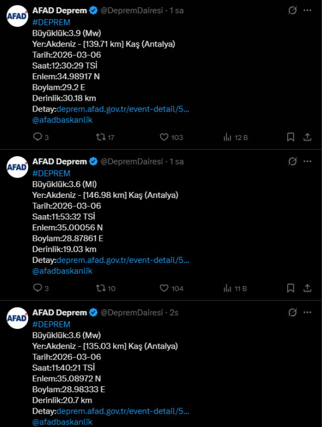Viewport: 322px width, 427px height.
Task: Open Grok icon on first tweet
Action: 293,10
